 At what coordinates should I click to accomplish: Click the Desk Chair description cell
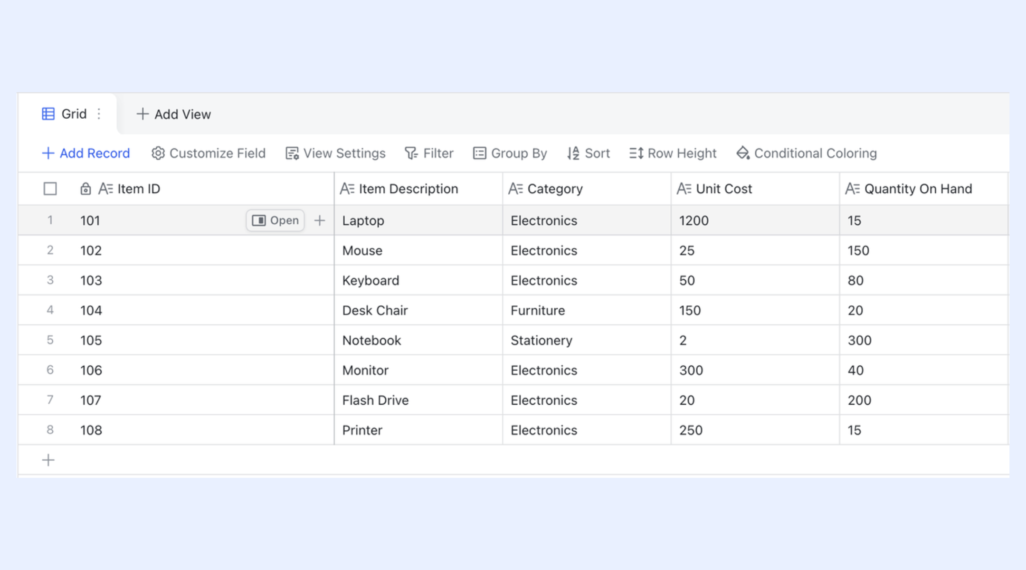(x=418, y=310)
